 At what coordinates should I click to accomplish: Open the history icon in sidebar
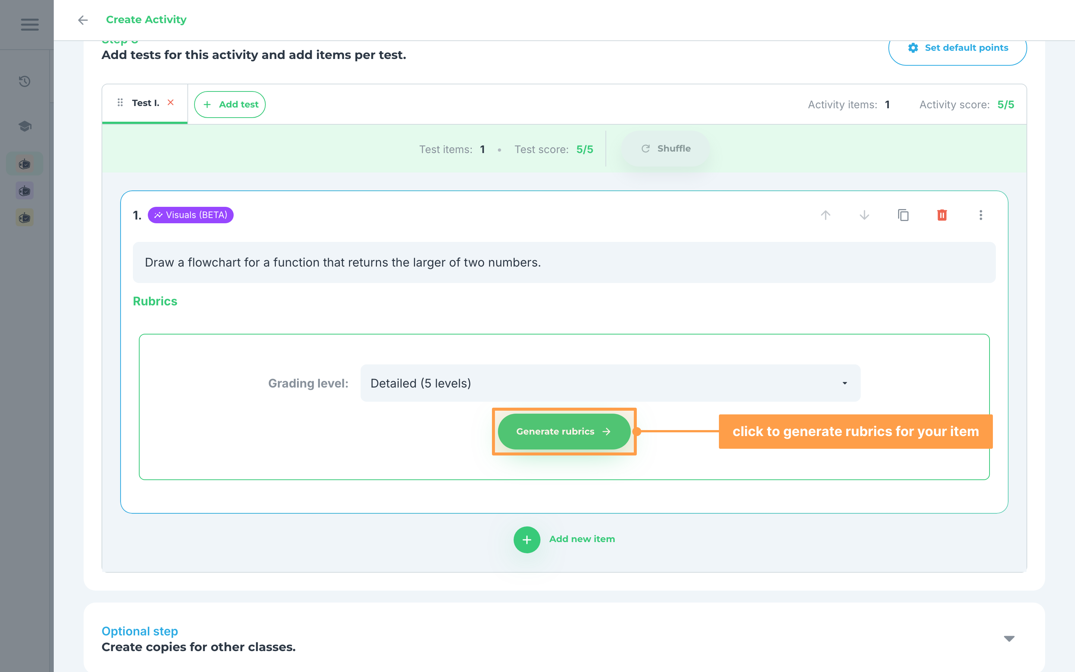point(25,81)
